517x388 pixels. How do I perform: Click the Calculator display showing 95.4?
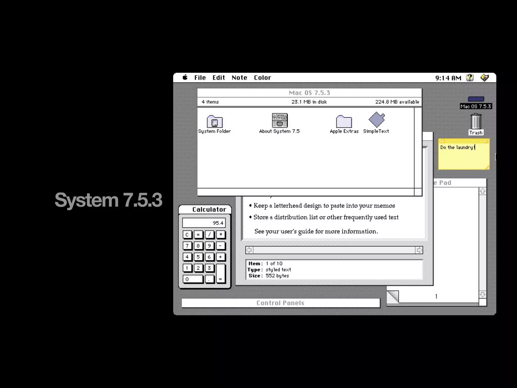(204, 223)
